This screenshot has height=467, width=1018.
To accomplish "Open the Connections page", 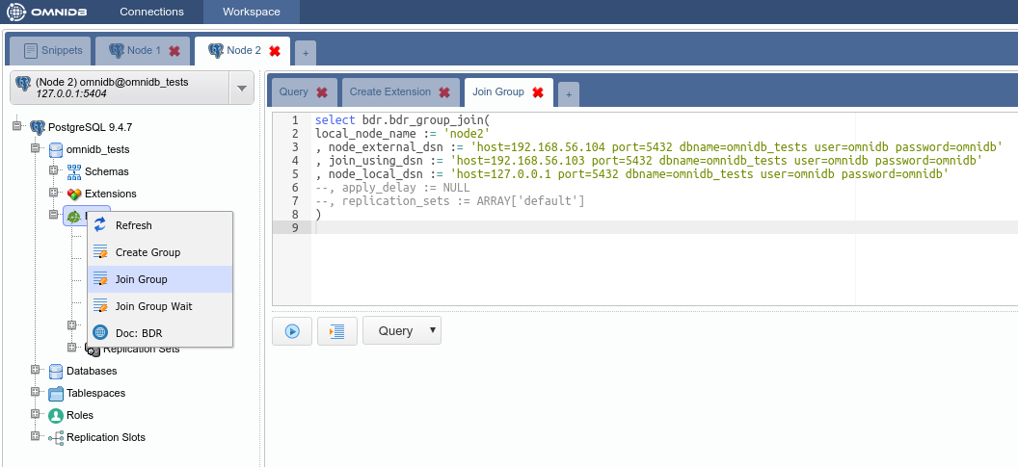I will point(151,12).
